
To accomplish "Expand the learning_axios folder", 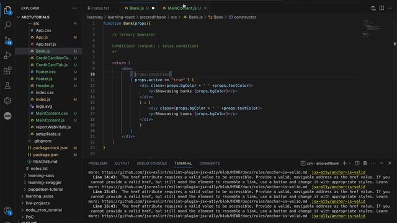I will click(x=40, y=196).
